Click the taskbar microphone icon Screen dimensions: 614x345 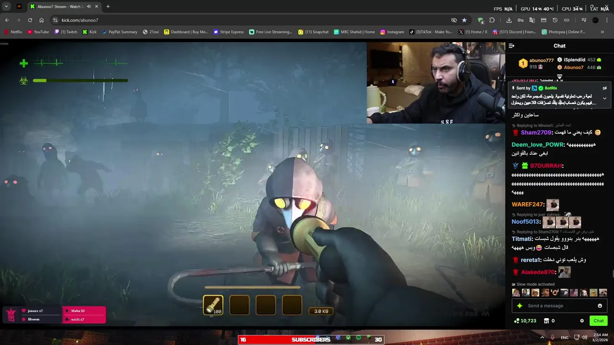coord(553,337)
